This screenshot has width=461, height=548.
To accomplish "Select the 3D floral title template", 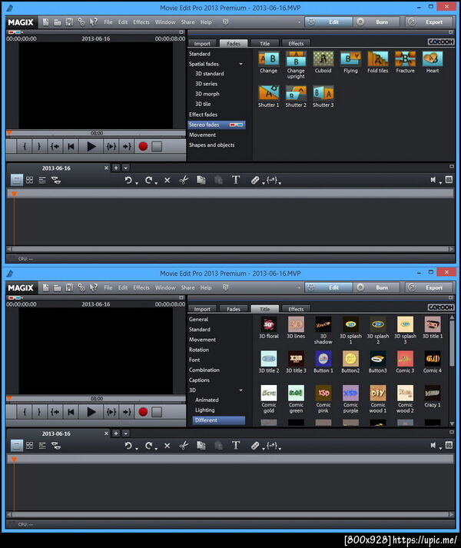I will tap(268, 324).
